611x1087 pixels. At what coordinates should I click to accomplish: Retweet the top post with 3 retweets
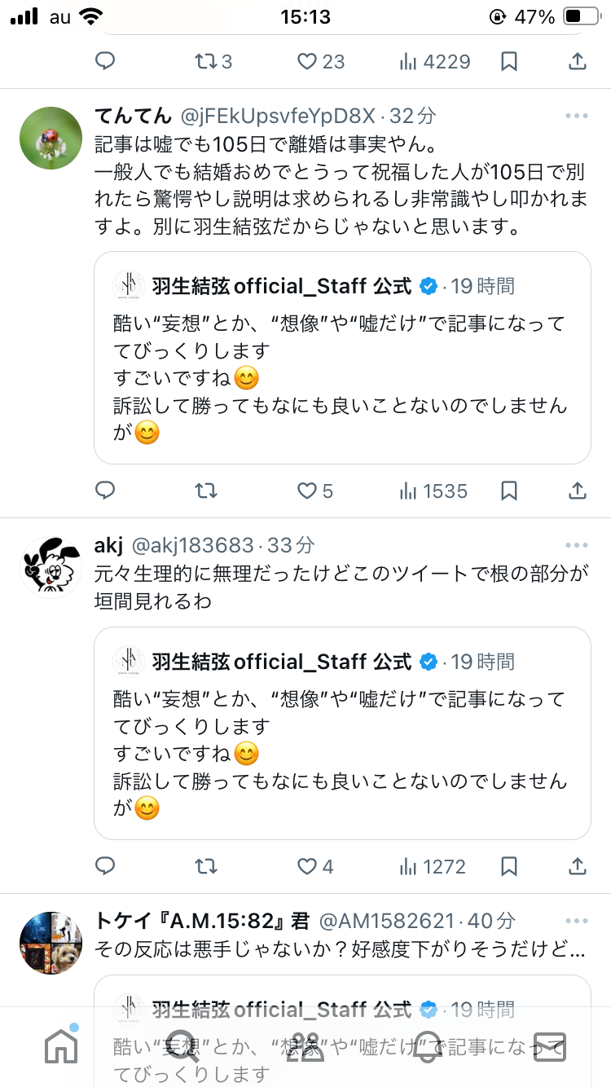pos(213,61)
